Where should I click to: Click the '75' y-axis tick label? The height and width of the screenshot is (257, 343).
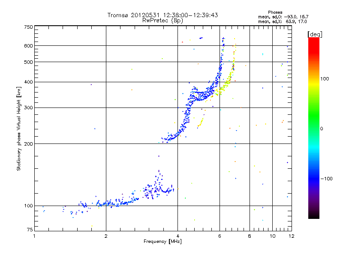coord(30,230)
